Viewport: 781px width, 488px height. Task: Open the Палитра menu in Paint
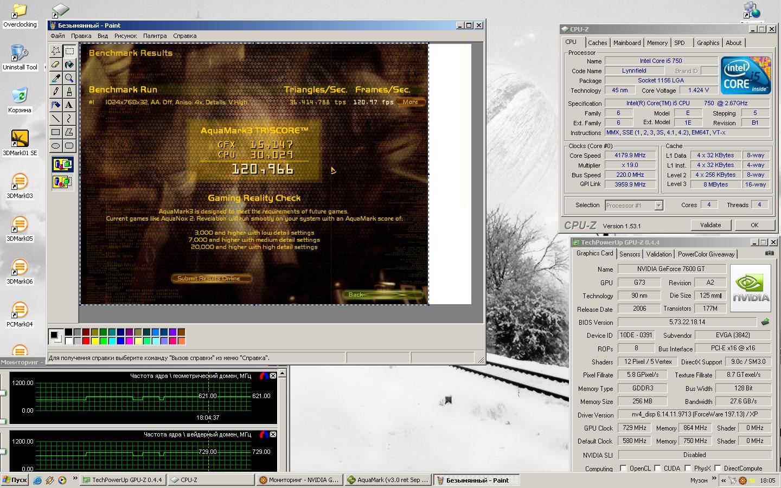155,36
